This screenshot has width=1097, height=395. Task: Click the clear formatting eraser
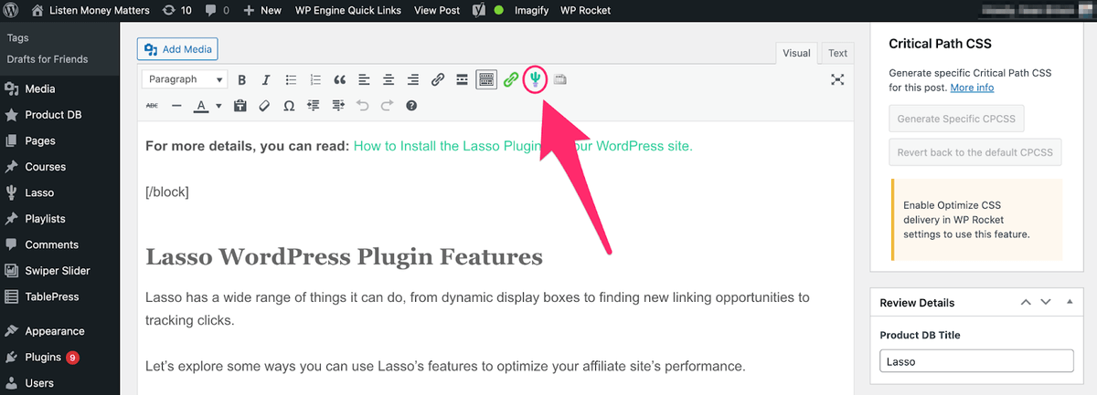(265, 106)
